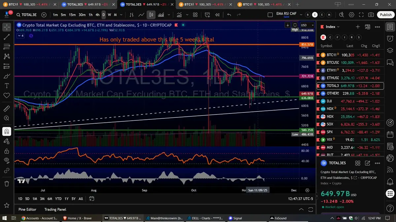Select the crosshair cursor tool

pyautogui.click(x=7, y=27)
